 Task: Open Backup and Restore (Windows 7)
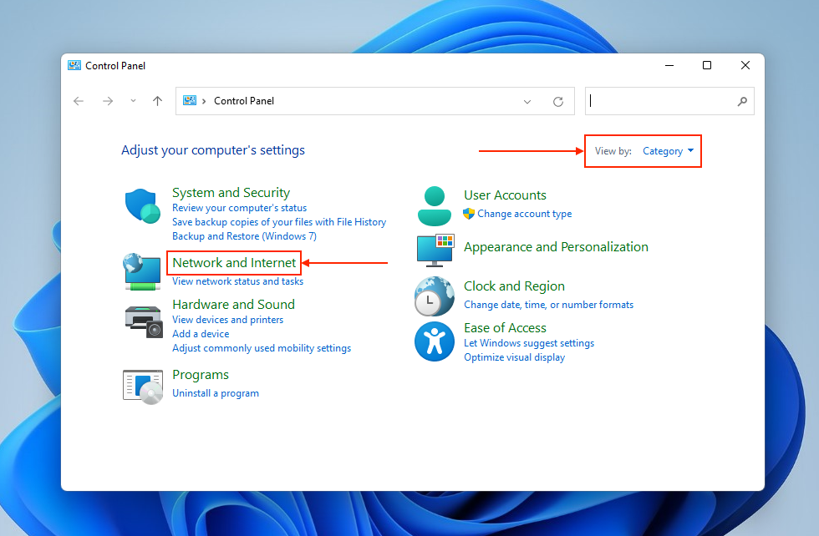[242, 235]
